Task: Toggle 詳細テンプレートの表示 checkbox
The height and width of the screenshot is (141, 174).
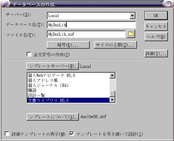Action: 7,134
